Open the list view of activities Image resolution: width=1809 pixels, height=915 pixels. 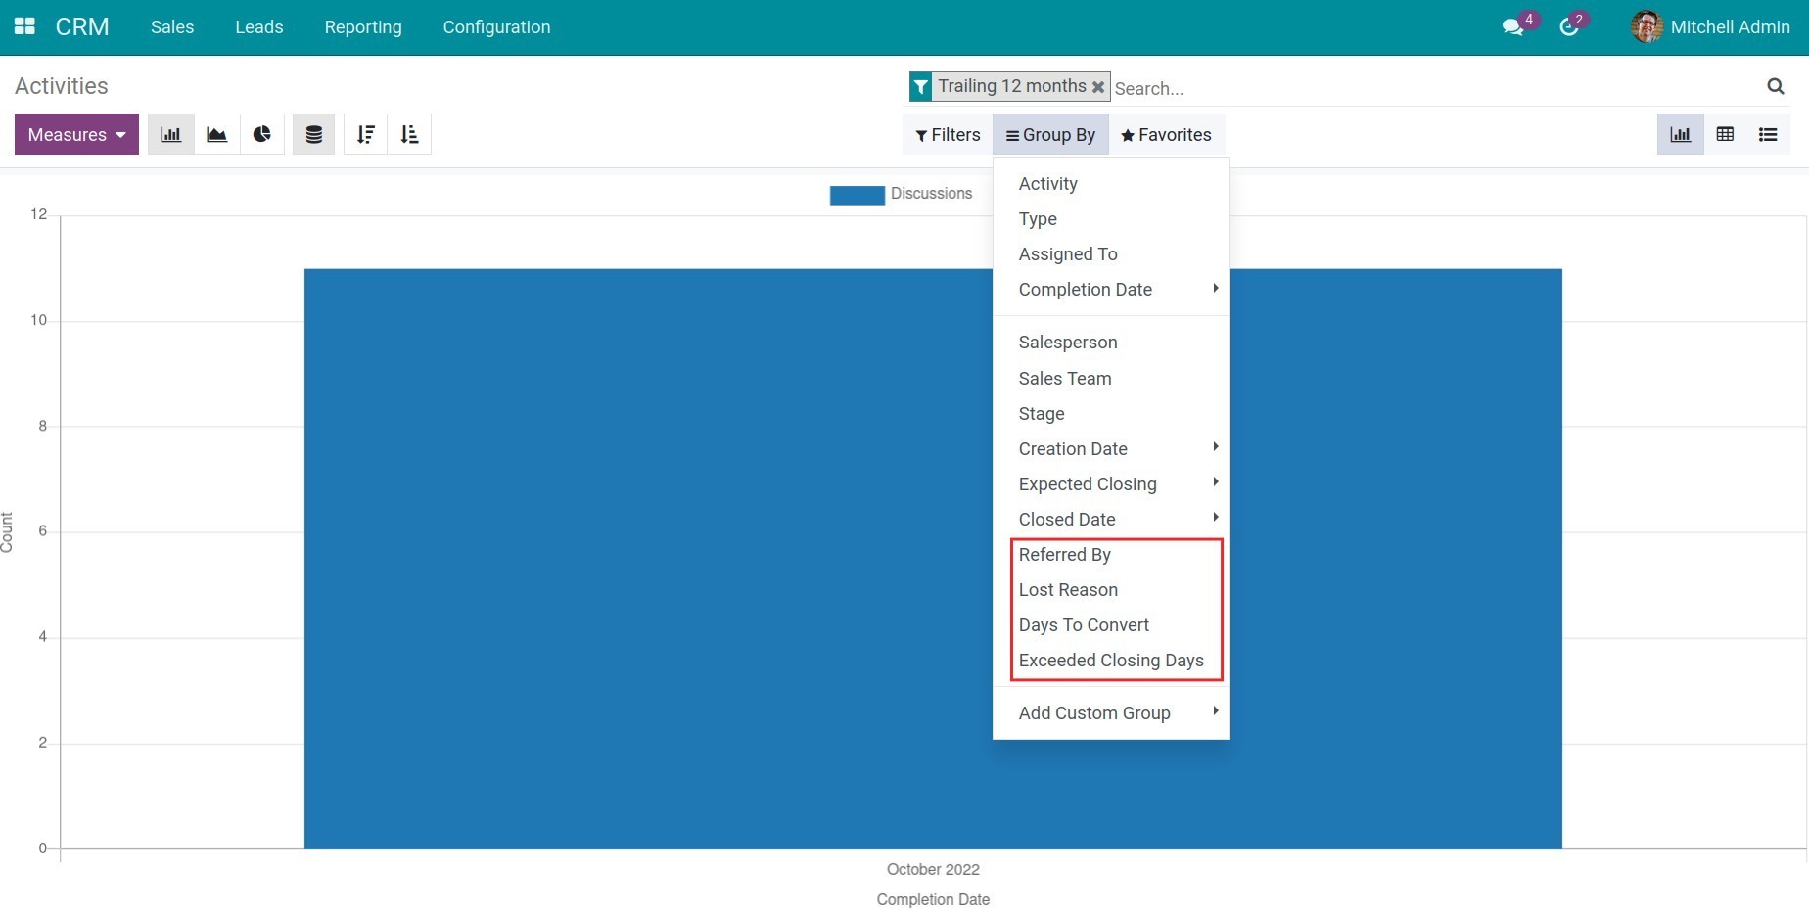pos(1768,134)
